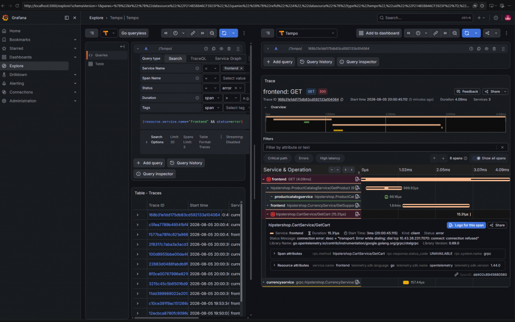Toggle left query A visibility eye
Viewport: 515px width, 322px height.
tap(221, 49)
